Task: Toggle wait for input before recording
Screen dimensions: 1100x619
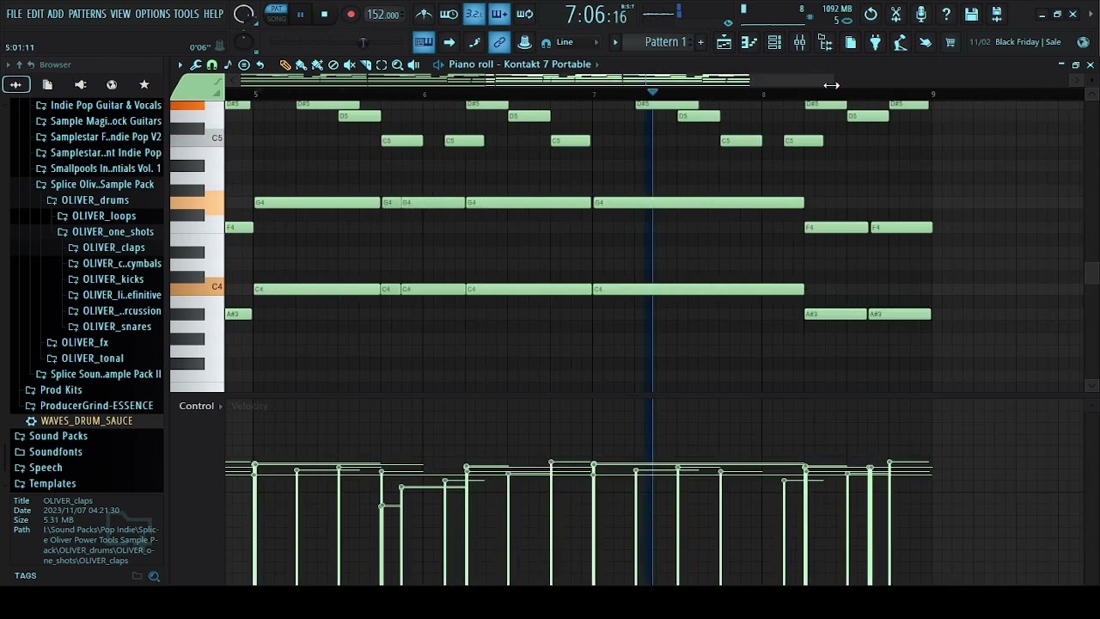Action: click(449, 14)
